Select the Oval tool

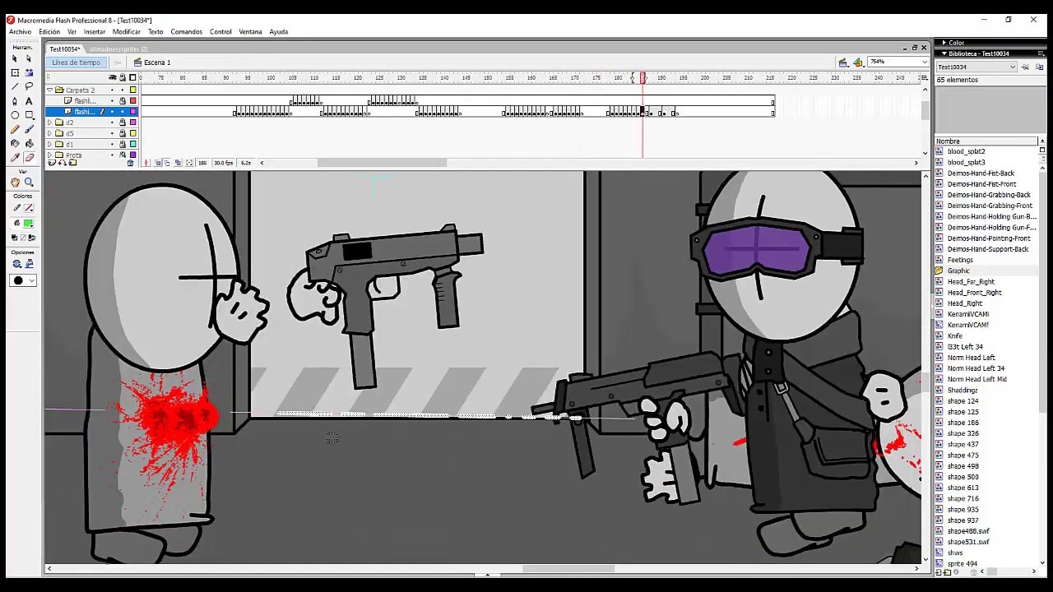[x=15, y=115]
